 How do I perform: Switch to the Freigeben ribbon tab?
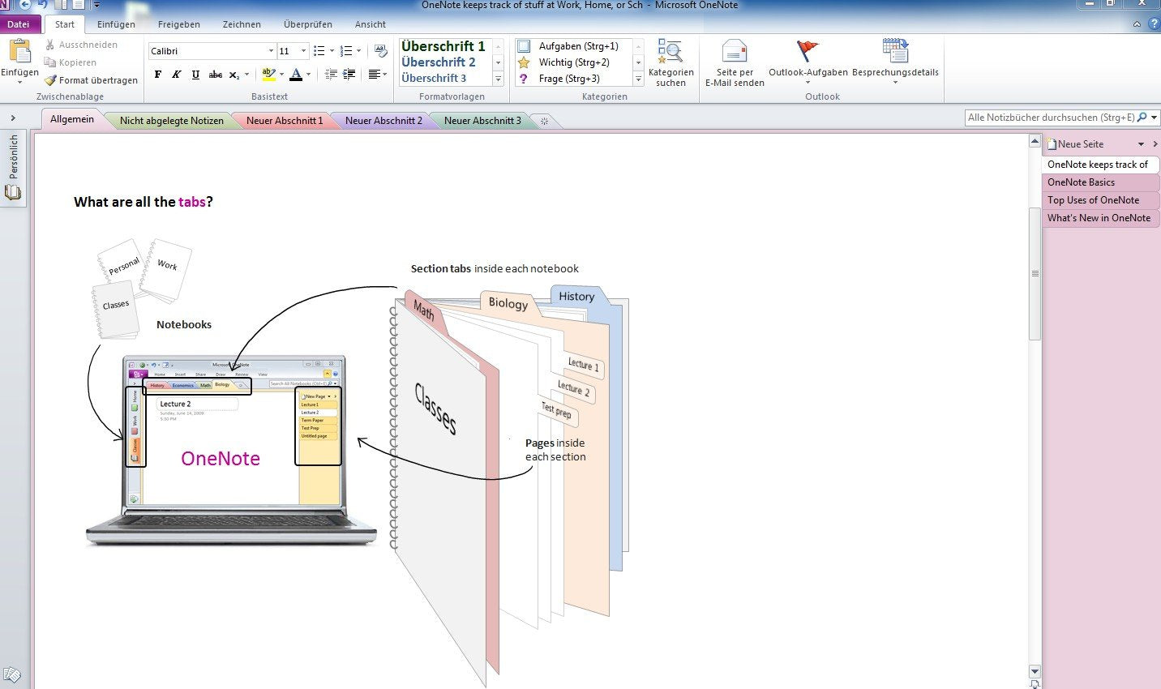coord(179,24)
